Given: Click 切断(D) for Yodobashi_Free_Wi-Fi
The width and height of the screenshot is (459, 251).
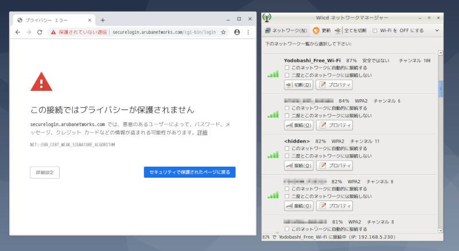Looking at the screenshot, I should 298,85.
